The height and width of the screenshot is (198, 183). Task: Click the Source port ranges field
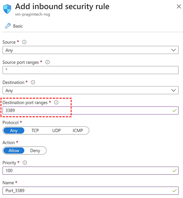(90, 70)
